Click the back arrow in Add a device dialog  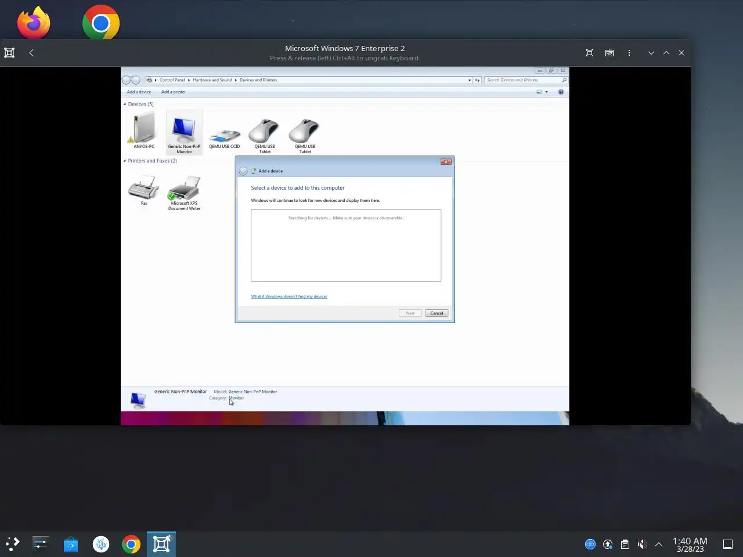pyautogui.click(x=243, y=171)
